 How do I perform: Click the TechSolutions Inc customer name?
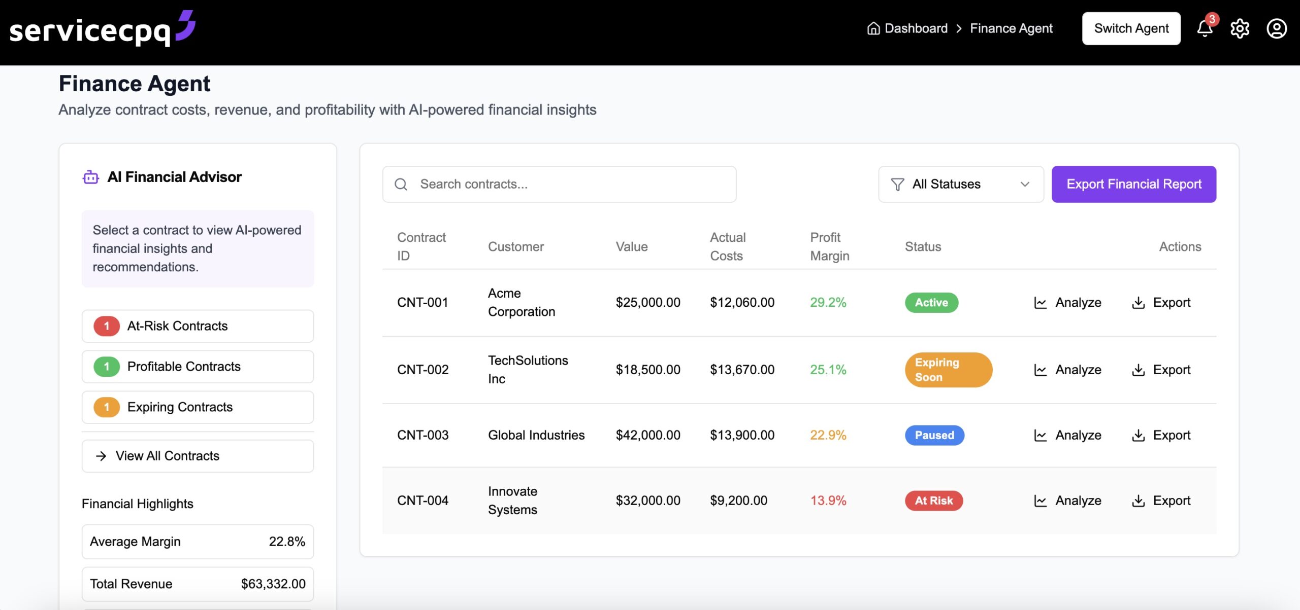point(528,370)
